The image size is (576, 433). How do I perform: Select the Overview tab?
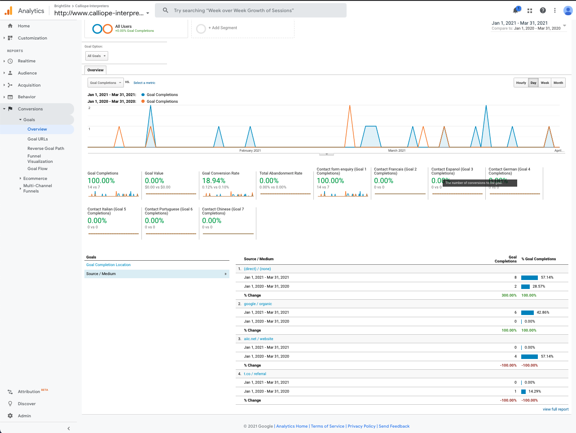tap(95, 70)
